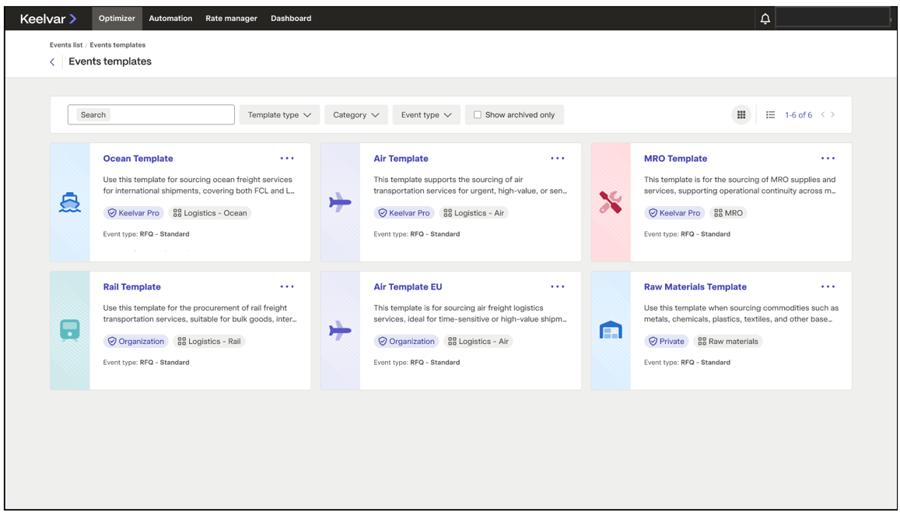Click the warehouse icon on Raw Materials Template

pyautogui.click(x=611, y=330)
